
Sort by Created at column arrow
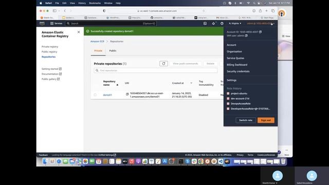coord(191,83)
